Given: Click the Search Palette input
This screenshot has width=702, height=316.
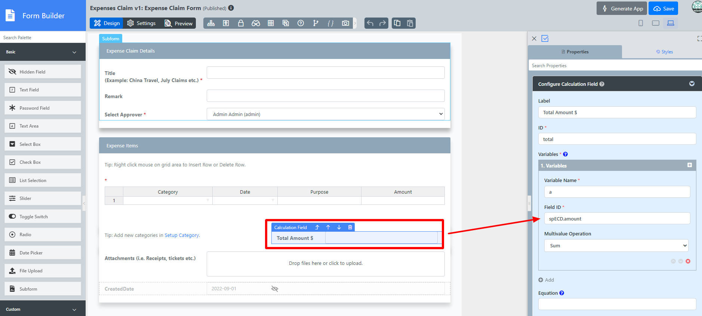Looking at the screenshot, I should pos(43,37).
